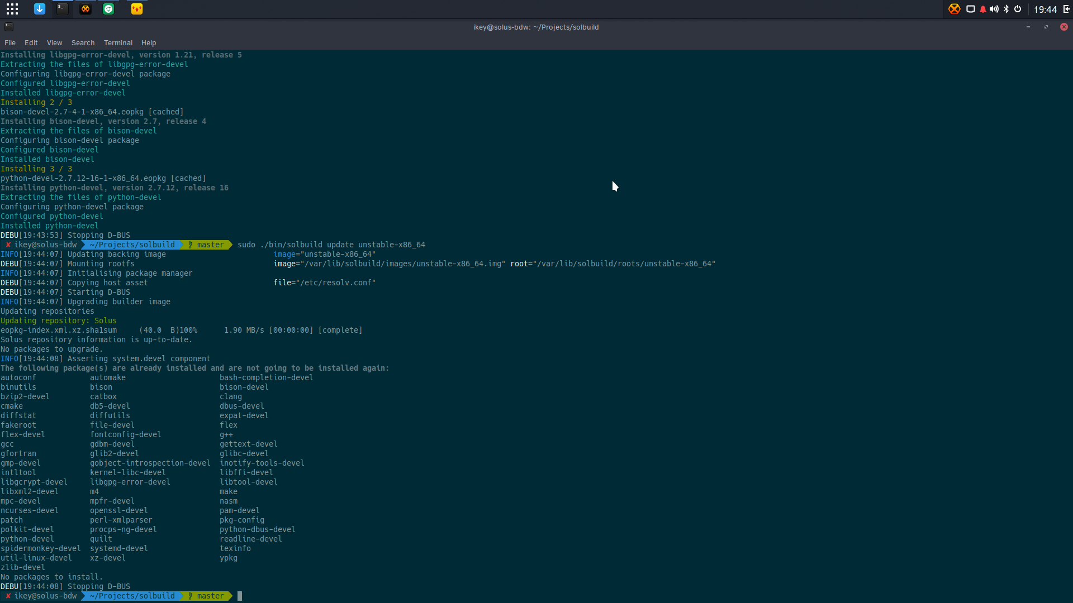The width and height of the screenshot is (1073, 603).
Task: Switch to the green browser window
Action: tap(108, 9)
